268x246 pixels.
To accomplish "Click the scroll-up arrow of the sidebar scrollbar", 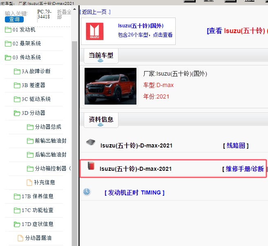I will pyautogui.click(x=74, y=9).
